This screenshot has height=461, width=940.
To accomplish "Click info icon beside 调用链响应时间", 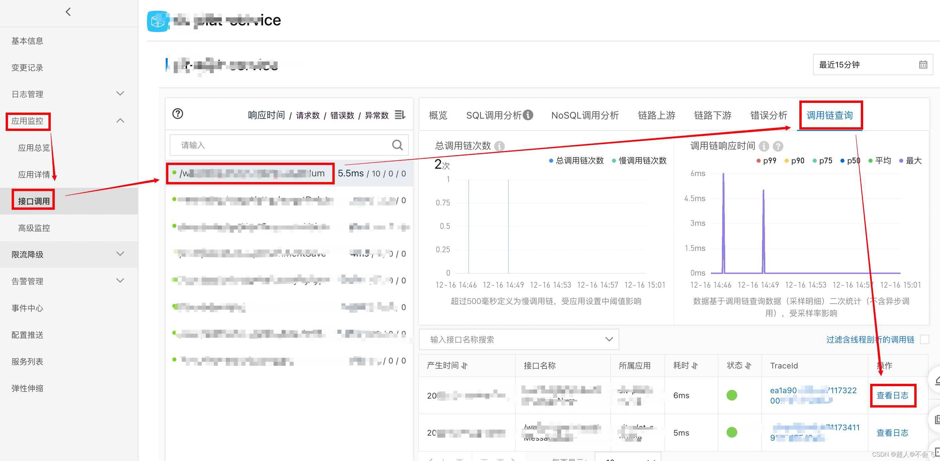I will click(764, 146).
